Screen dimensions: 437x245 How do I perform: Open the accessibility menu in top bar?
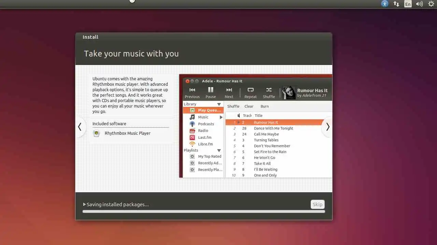click(x=385, y=4)
